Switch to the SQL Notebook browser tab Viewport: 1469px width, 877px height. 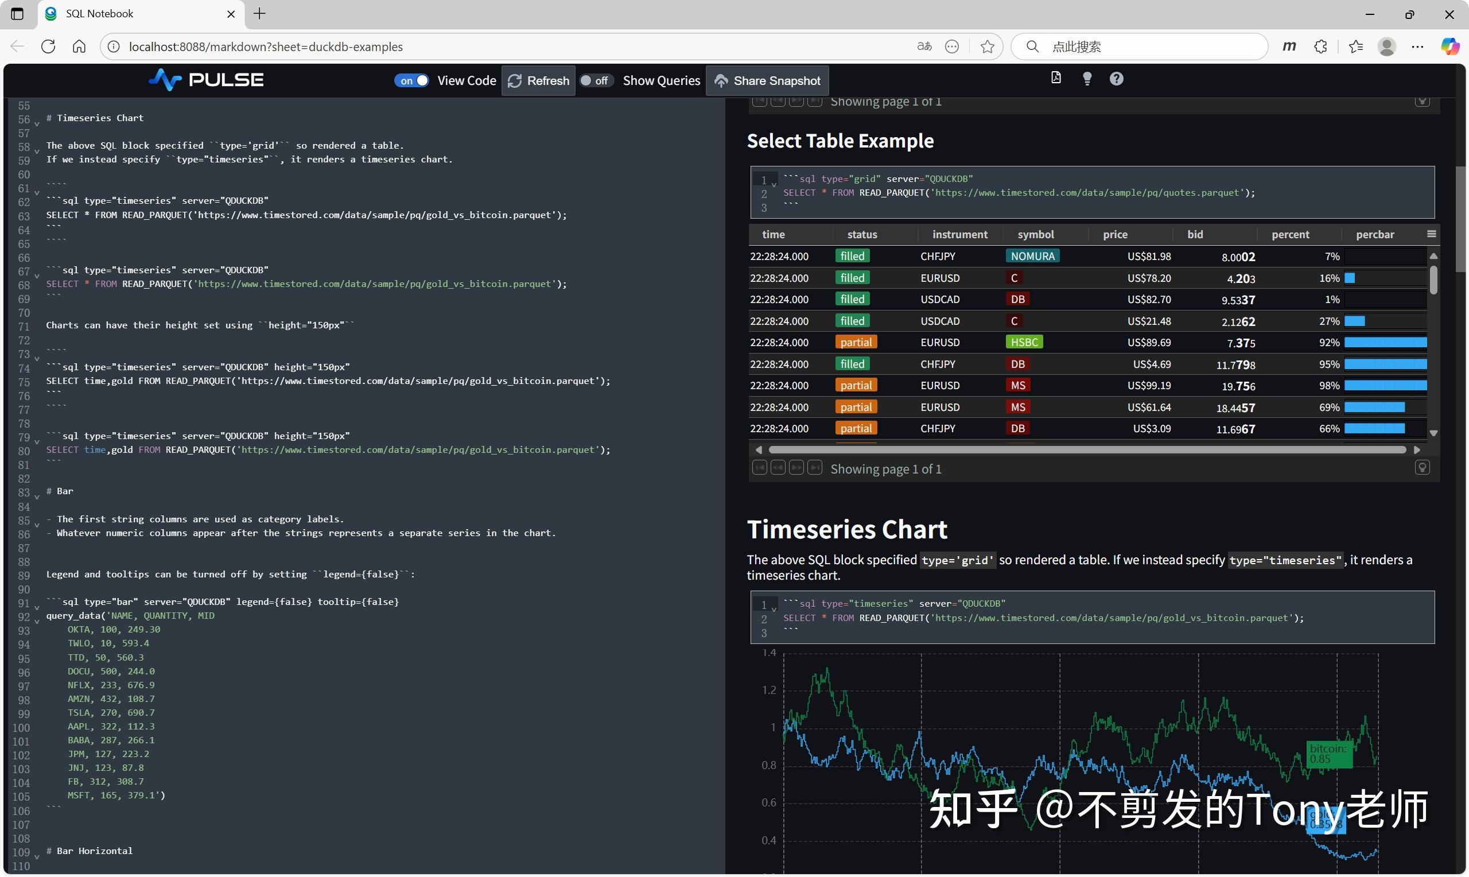(x=118, y=14)
